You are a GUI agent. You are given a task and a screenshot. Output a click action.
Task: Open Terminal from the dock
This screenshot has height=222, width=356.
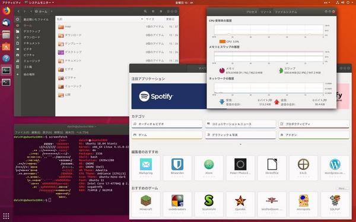coord(6,82)
